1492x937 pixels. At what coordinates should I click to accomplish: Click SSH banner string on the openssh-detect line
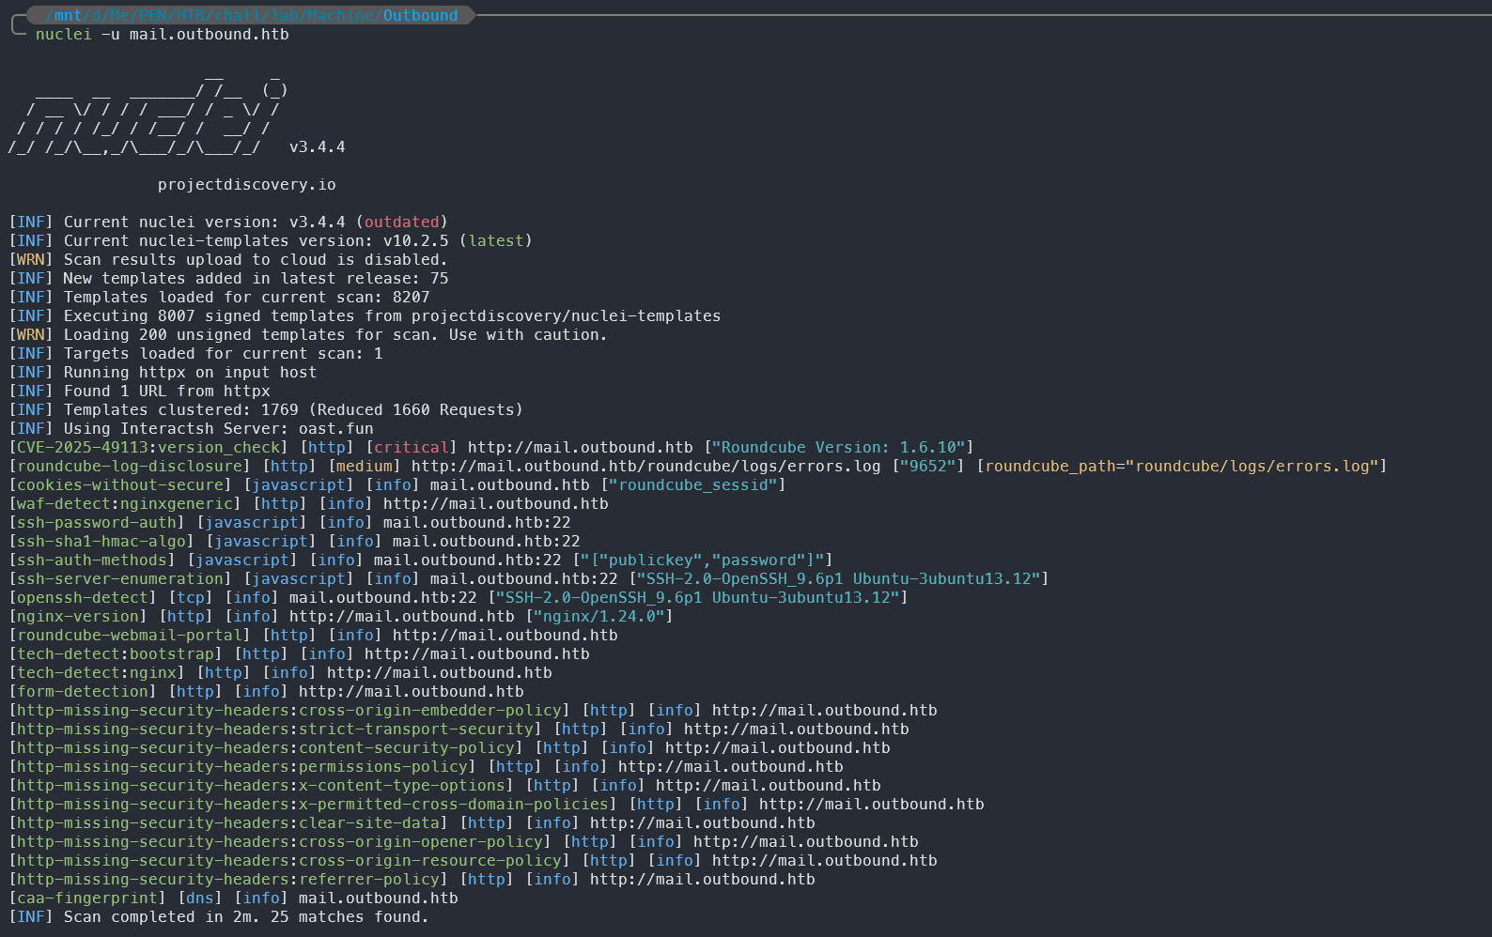coord(698,598)
